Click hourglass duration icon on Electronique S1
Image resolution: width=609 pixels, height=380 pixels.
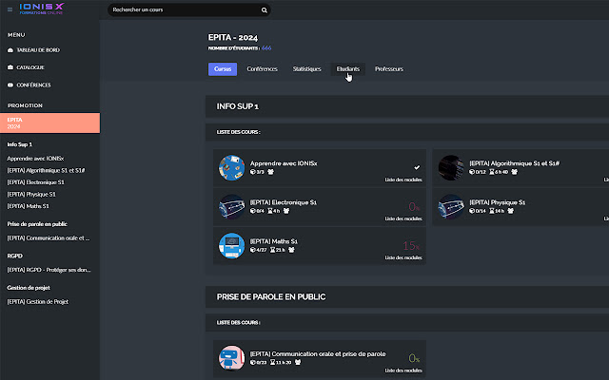pos(270,211)
